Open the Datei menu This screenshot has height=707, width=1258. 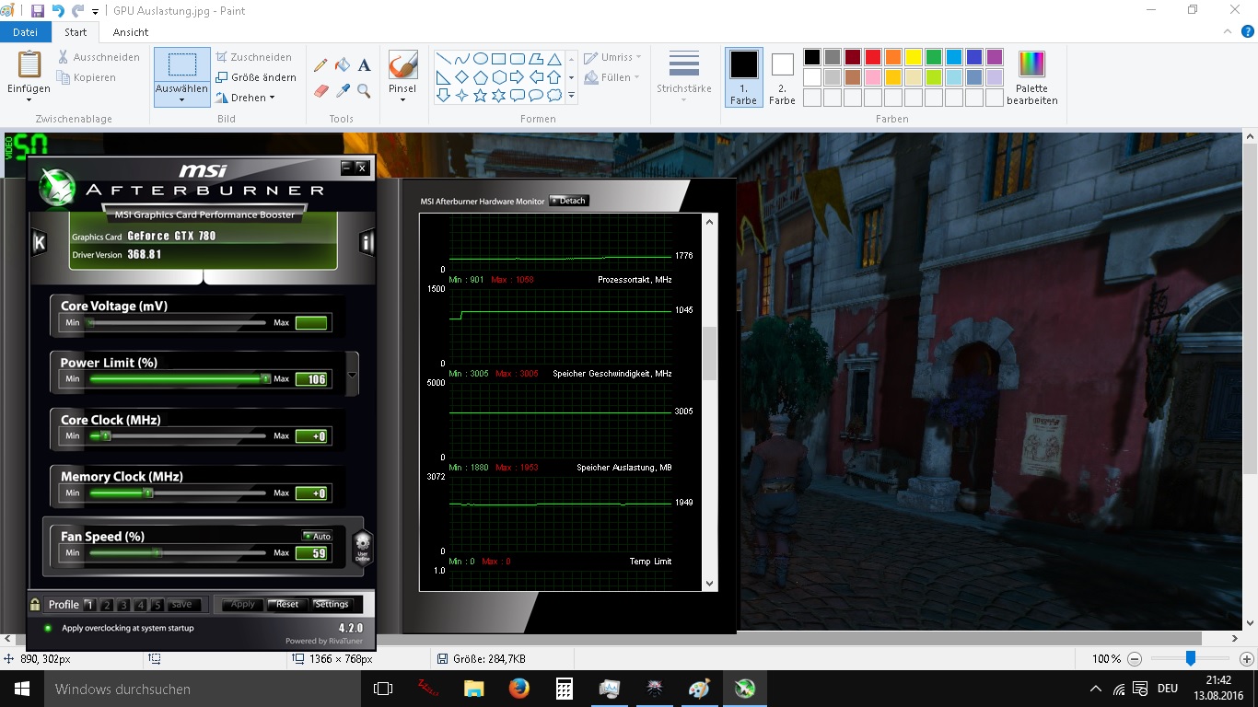(26, 32)
